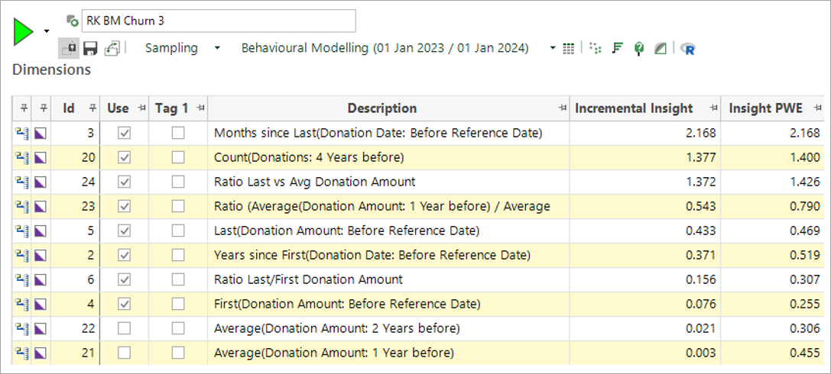The width and height of the screenshot is (831, 374).
Task: Click the green Build play button
Action: [23, 31]
